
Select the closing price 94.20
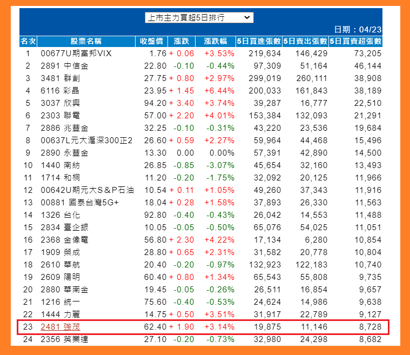(155, 103)
